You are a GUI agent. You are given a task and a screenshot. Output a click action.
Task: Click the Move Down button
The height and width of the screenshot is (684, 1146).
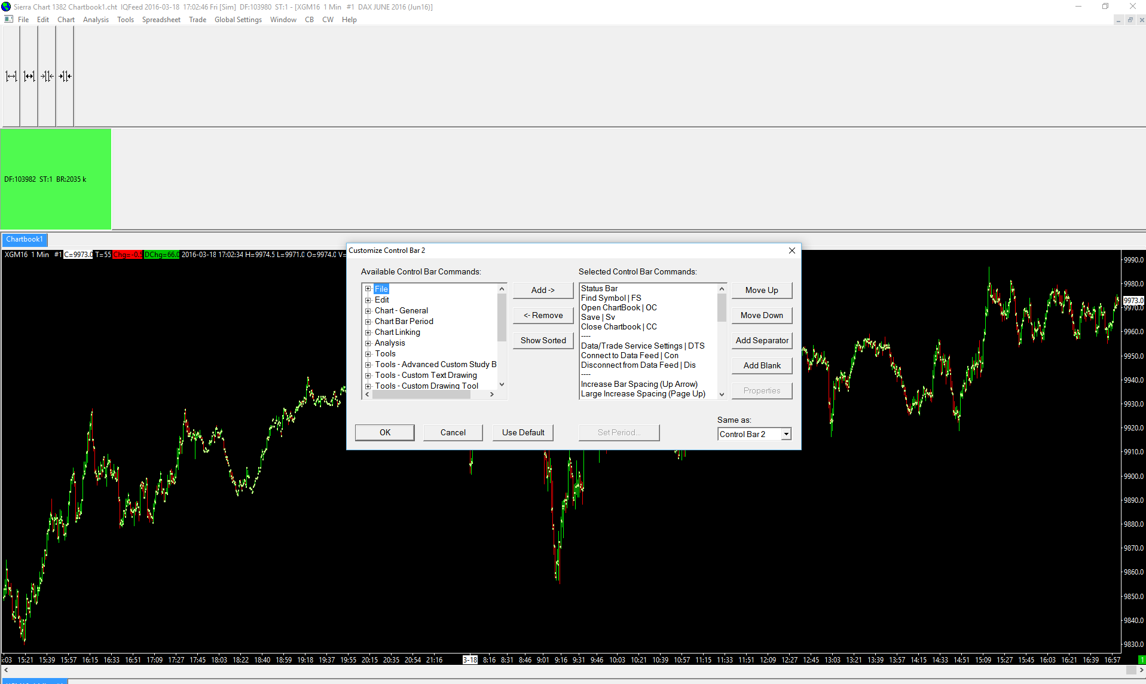point(762,315)
